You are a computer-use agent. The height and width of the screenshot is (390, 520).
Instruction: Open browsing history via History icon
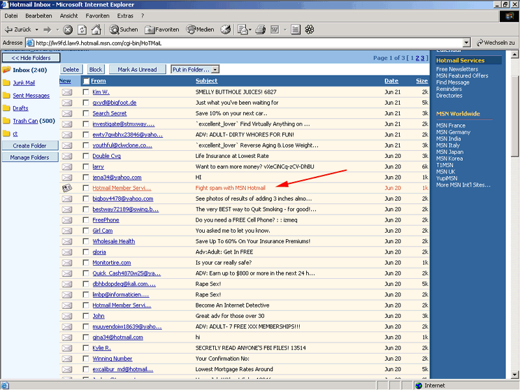[226, 29]
